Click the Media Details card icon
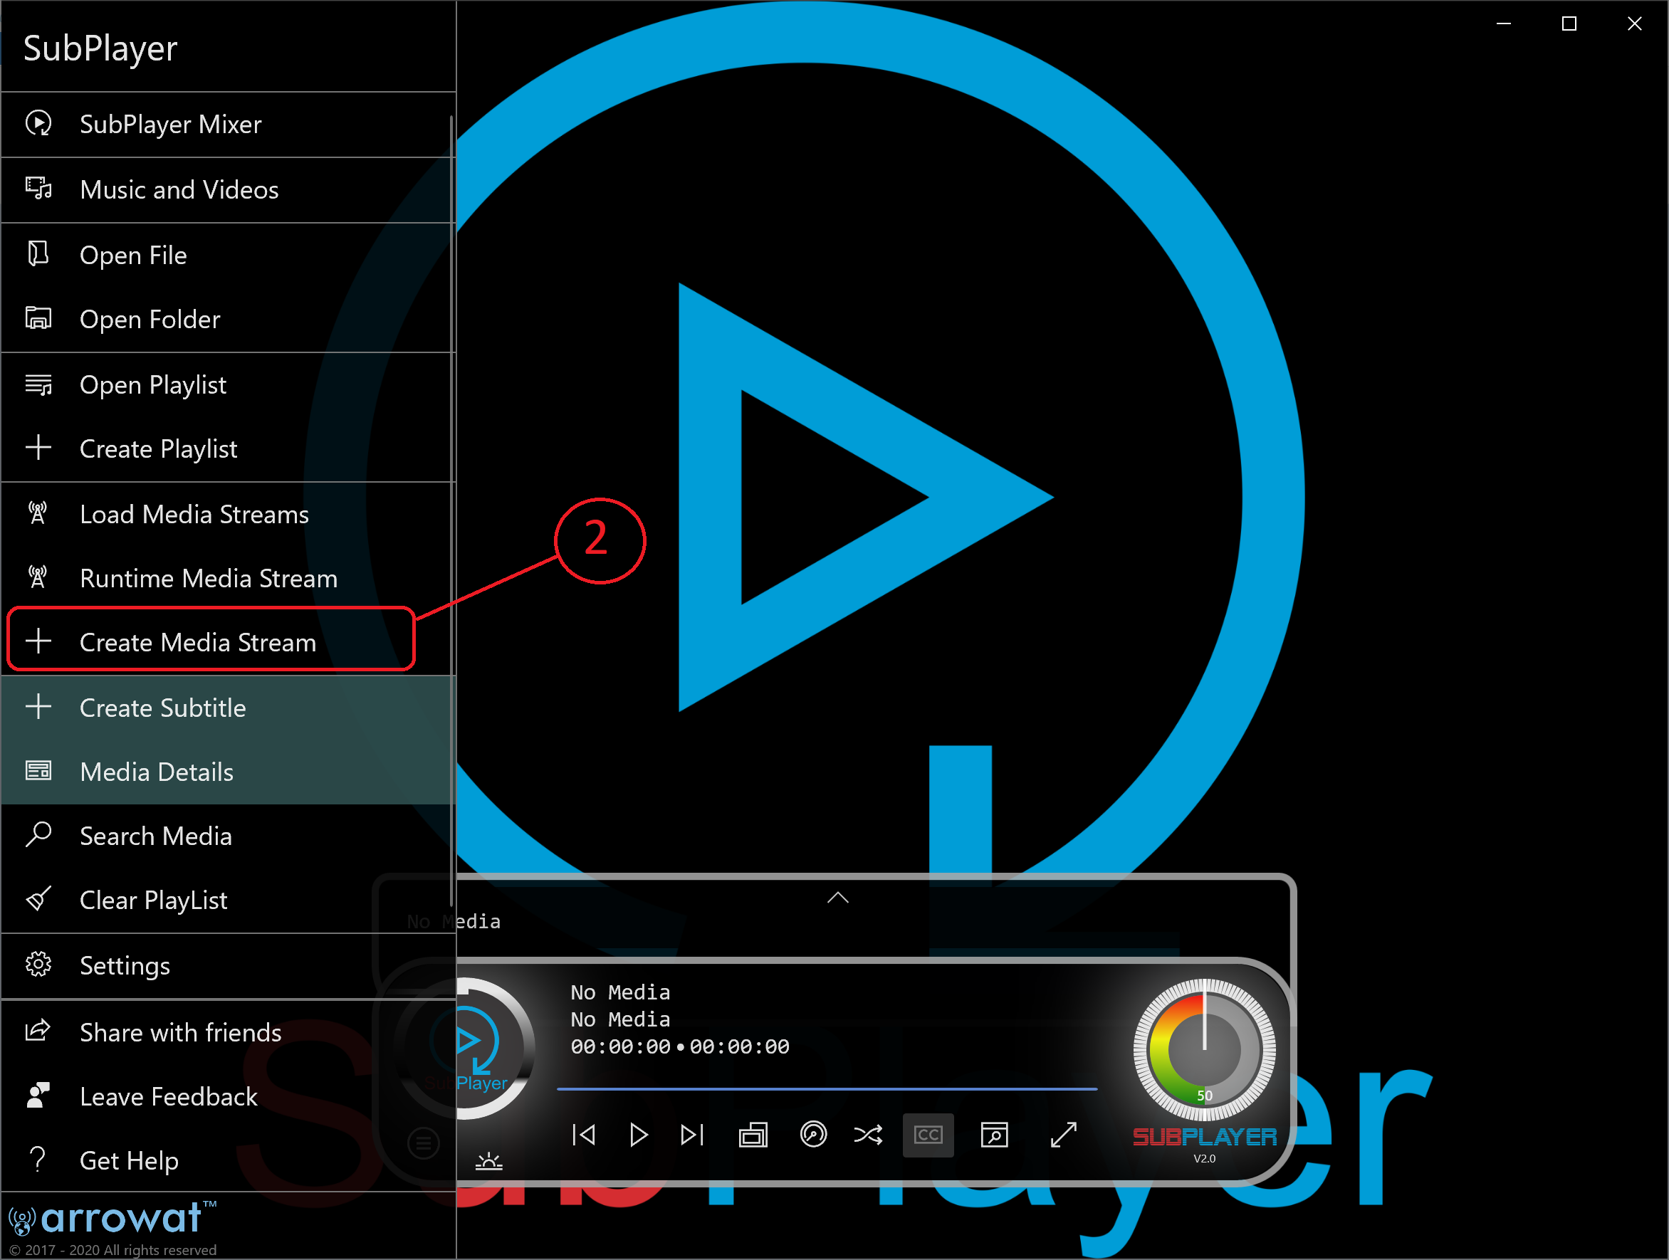 [38, 771]
